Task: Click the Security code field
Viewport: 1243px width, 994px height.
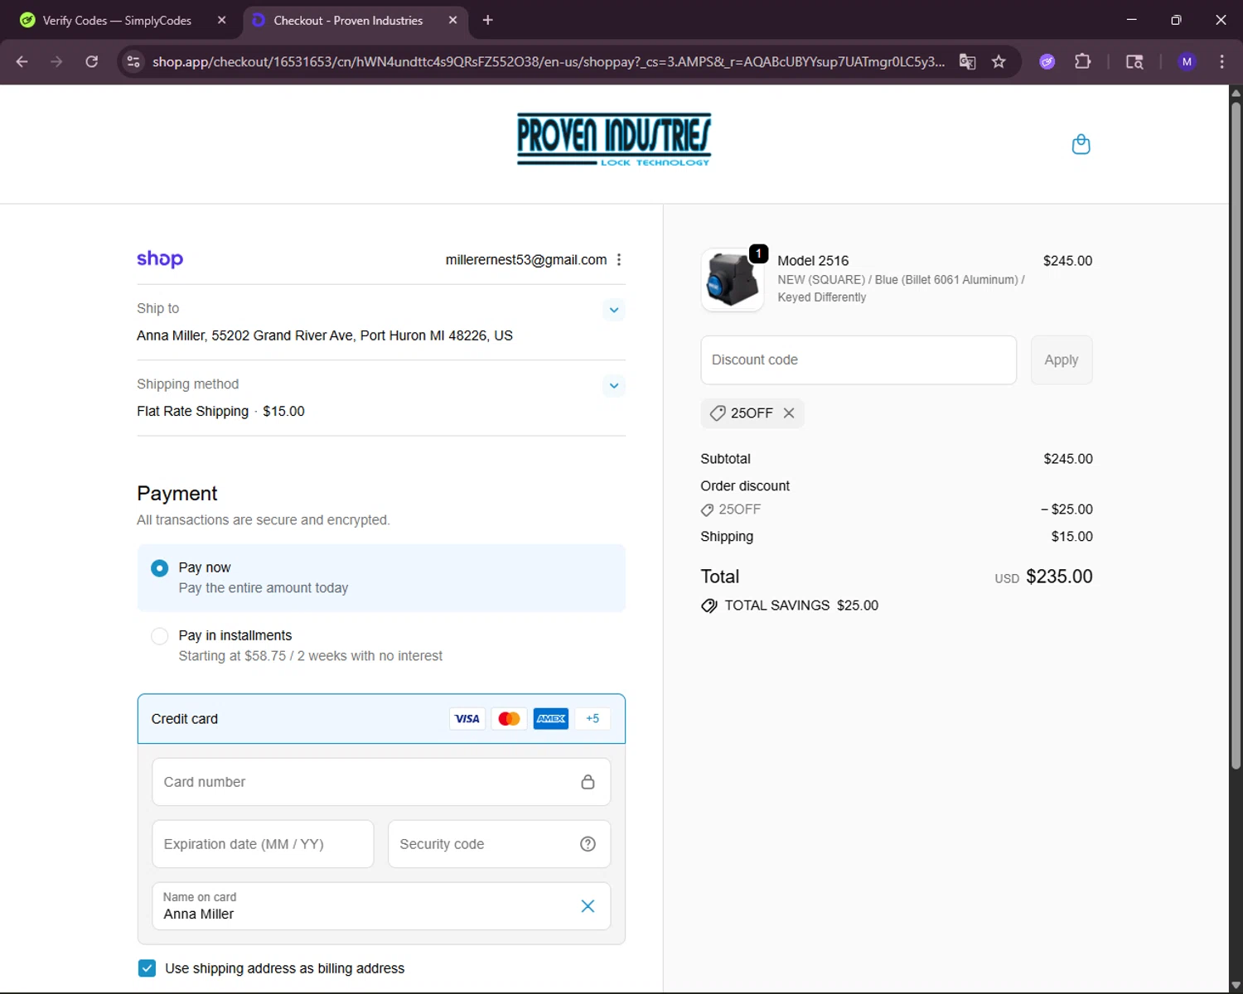Action: coord(499,844)
